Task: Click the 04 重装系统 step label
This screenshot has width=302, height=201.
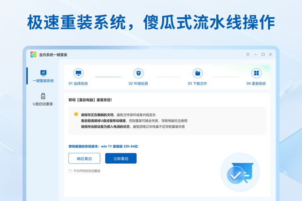Action: (x=256, y=83)
